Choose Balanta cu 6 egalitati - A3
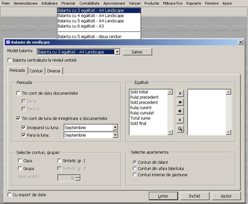 [x=99, y=26]
